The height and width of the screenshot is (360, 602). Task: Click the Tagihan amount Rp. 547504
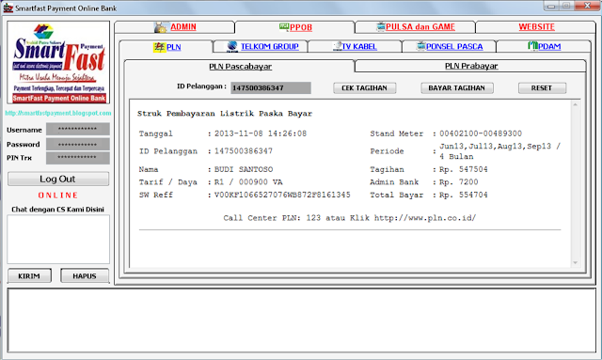click(464, 169)
